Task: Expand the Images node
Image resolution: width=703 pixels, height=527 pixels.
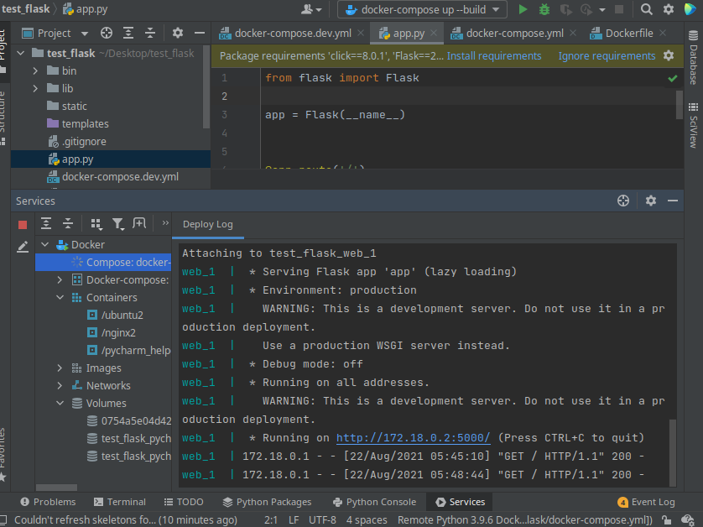Action: click(x=60, y=368)
